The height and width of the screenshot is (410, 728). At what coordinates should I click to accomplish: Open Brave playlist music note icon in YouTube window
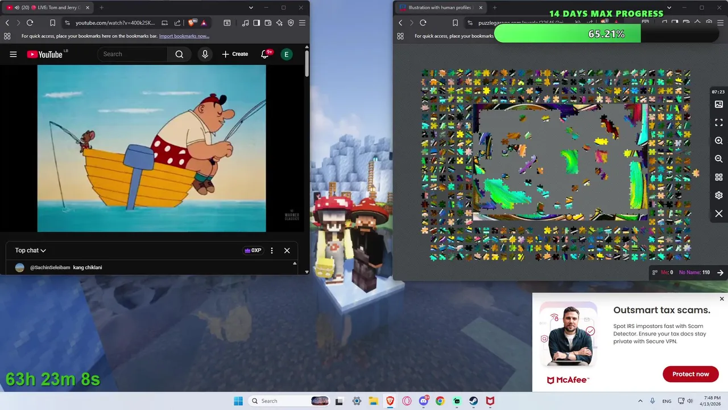(x=245, y=23)
